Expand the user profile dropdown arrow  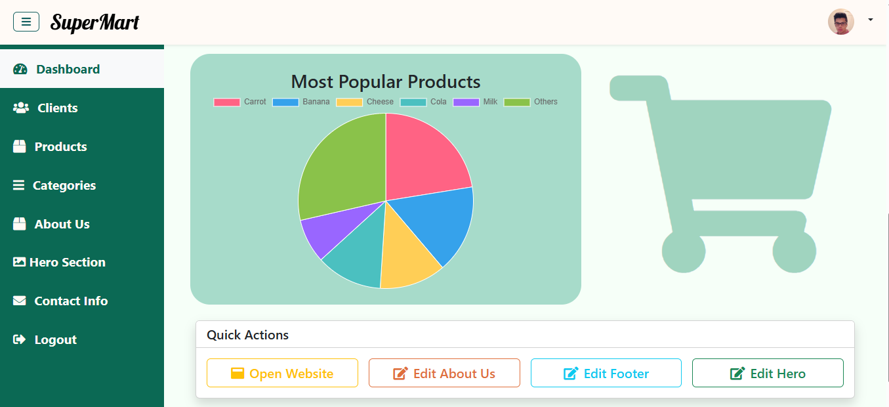pyautogui.click(x=871, y=20)
